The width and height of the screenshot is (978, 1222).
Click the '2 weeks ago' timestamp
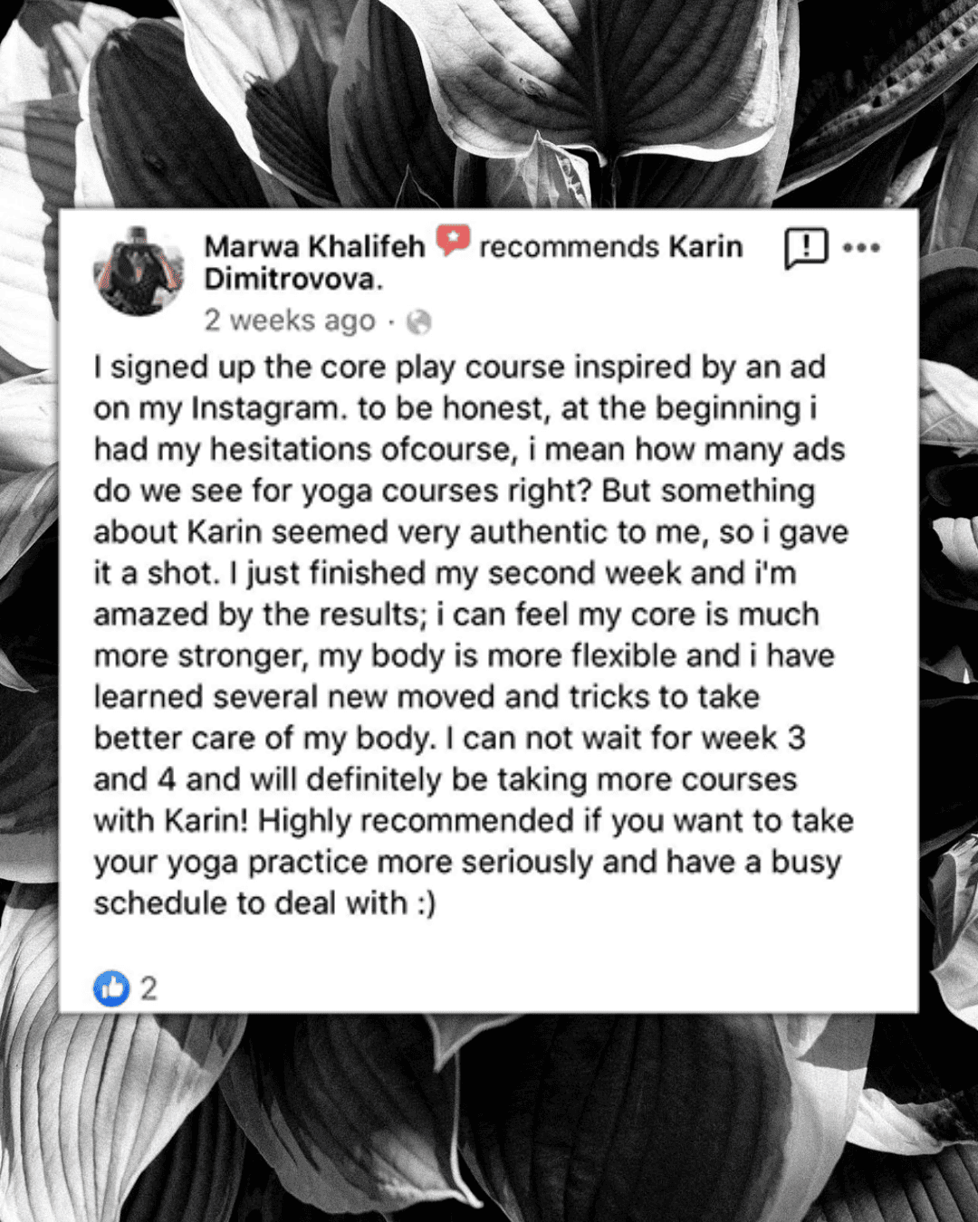pos(290,320)
